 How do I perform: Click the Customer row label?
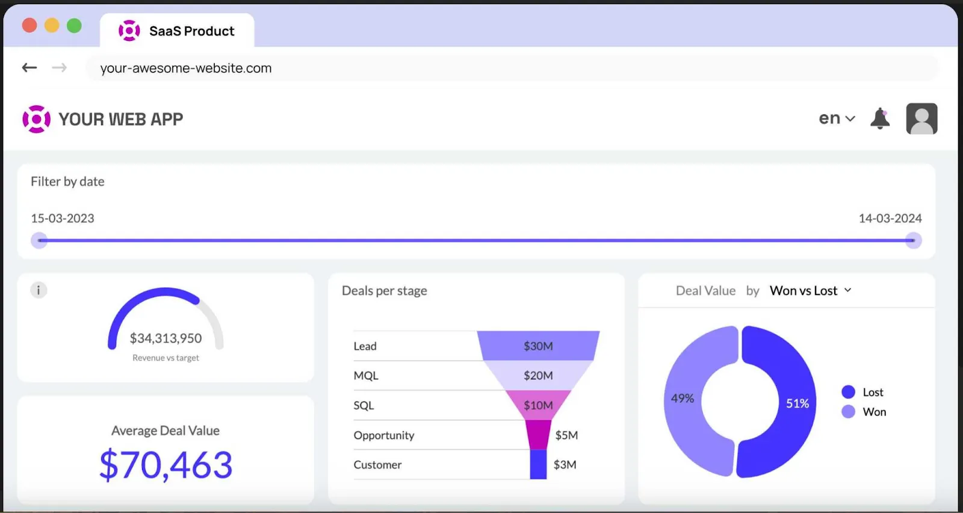click(x=377, y=465)
